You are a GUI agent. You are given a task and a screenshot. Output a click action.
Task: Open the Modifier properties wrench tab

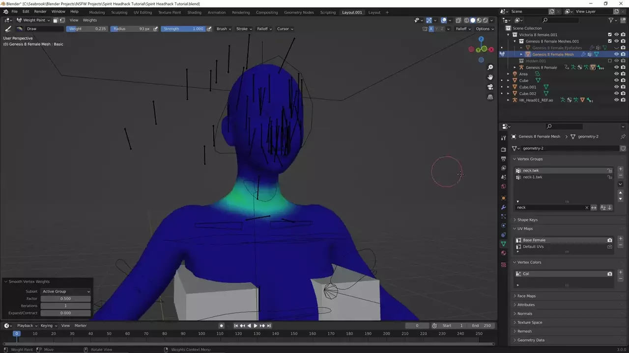(503, 207)
